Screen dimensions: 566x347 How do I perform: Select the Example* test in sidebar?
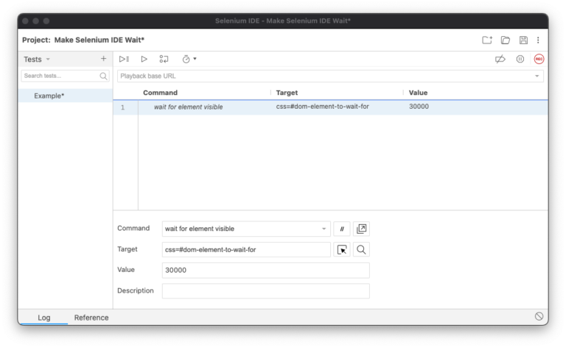49,96
